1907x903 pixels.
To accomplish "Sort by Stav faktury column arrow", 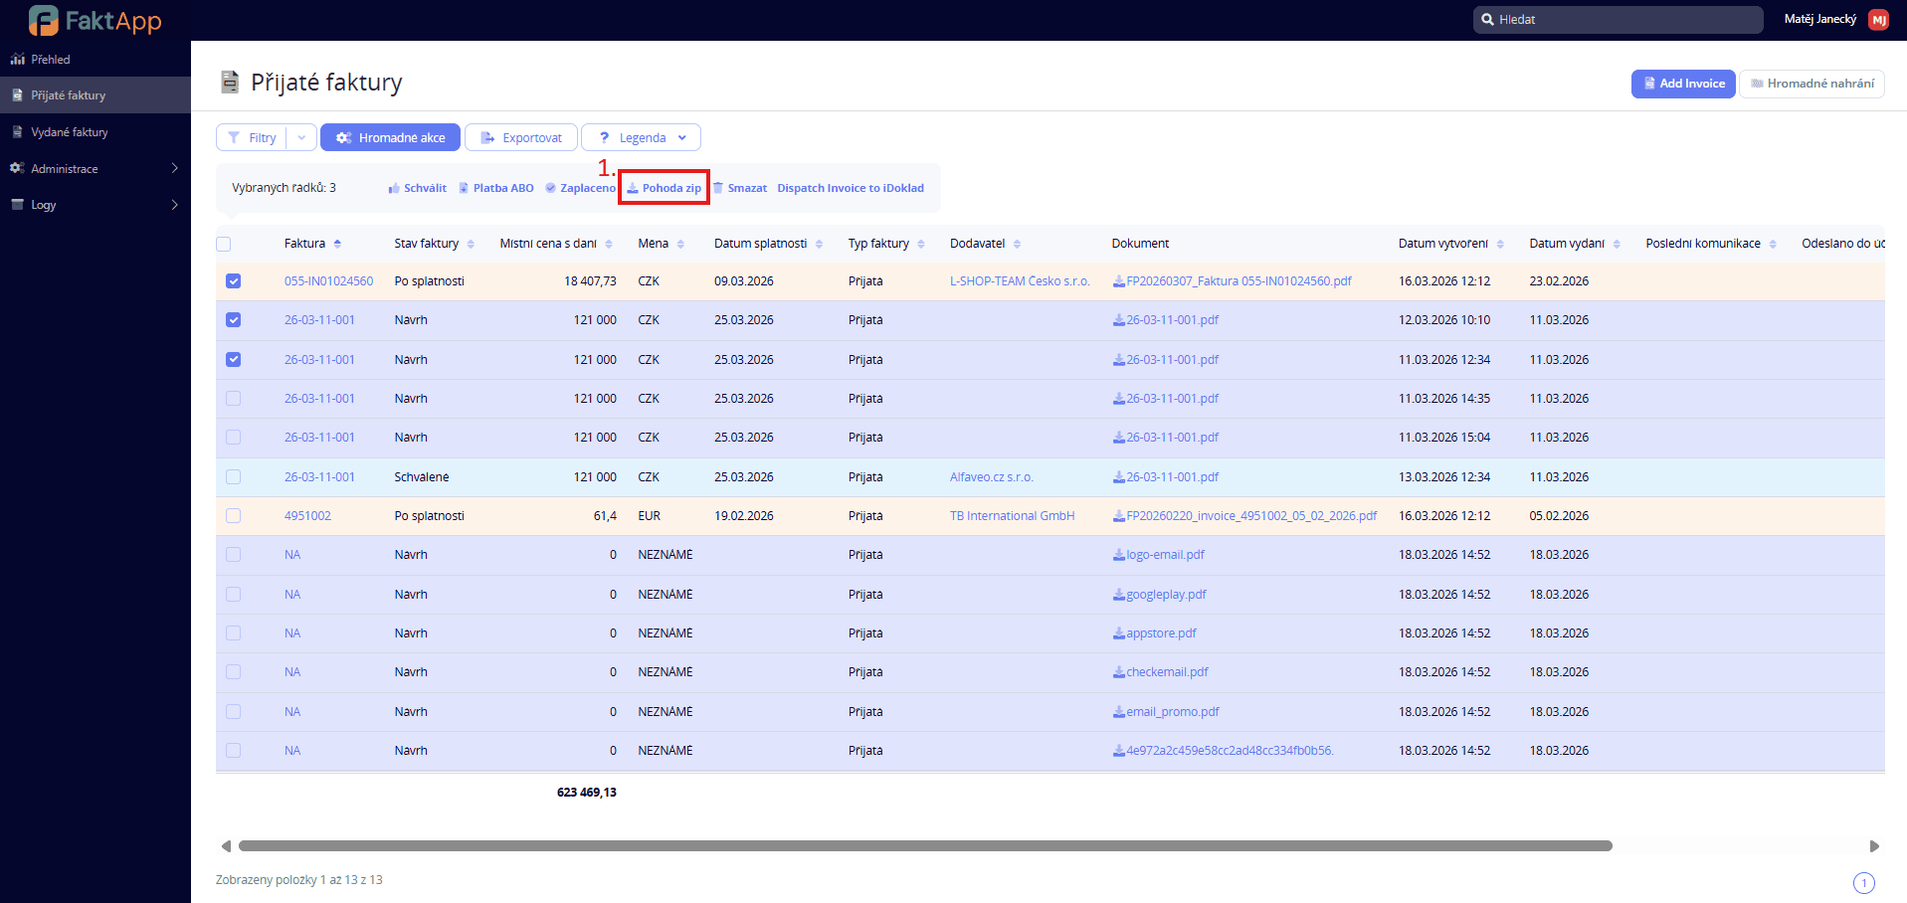I will tap(471, 244).
